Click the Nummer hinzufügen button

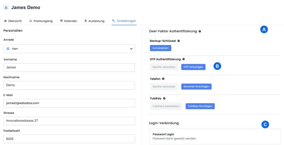click(x=196, y=87)
